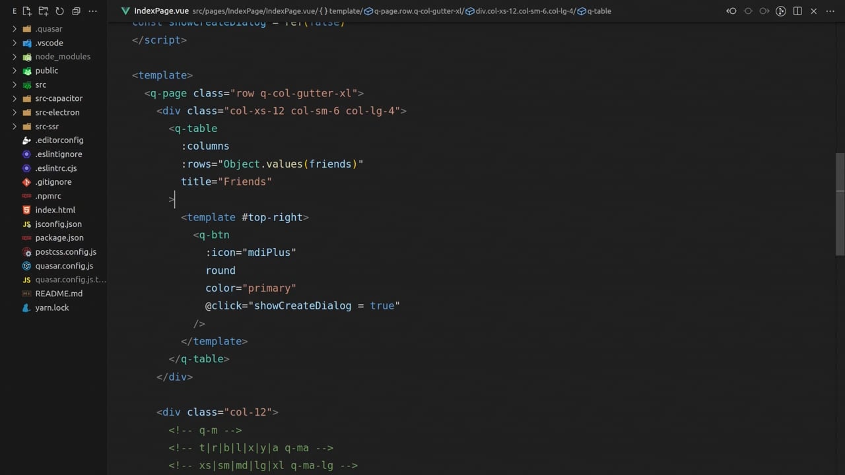Collapse all folders in explorer
The width and height of the screenshot is (845, 475).
[x=76, y=11]
